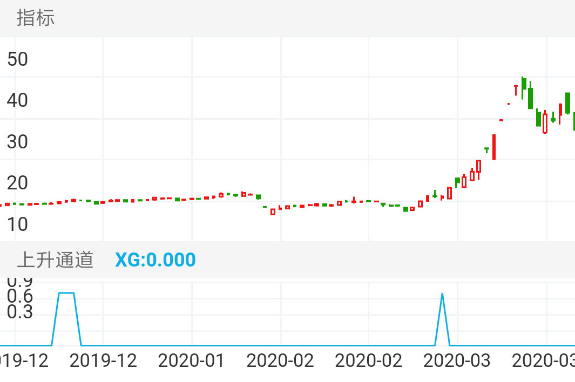Image resolution: width=575 pixels, height=382 pixels.
Task: Click the sharp single spike on indicator line
Action: coord(442,295)
